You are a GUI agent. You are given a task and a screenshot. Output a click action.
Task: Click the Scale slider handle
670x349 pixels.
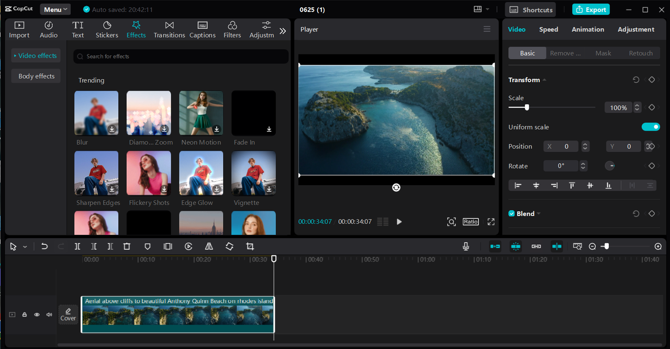(527, 107)
